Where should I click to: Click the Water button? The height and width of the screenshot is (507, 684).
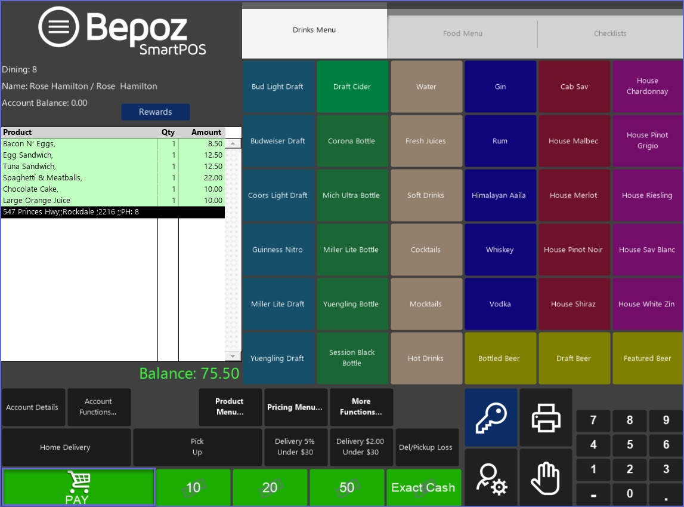click(x=426, y=87)
